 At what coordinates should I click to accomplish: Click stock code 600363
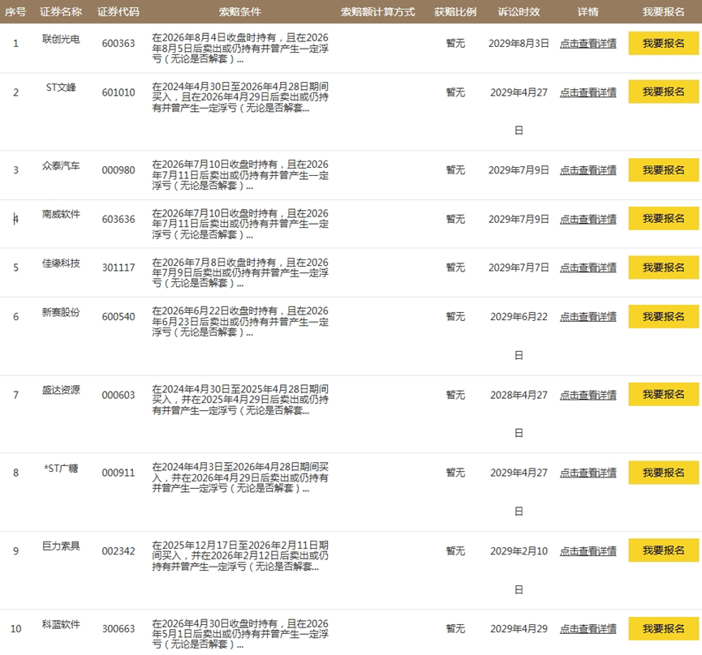point(118,43)
